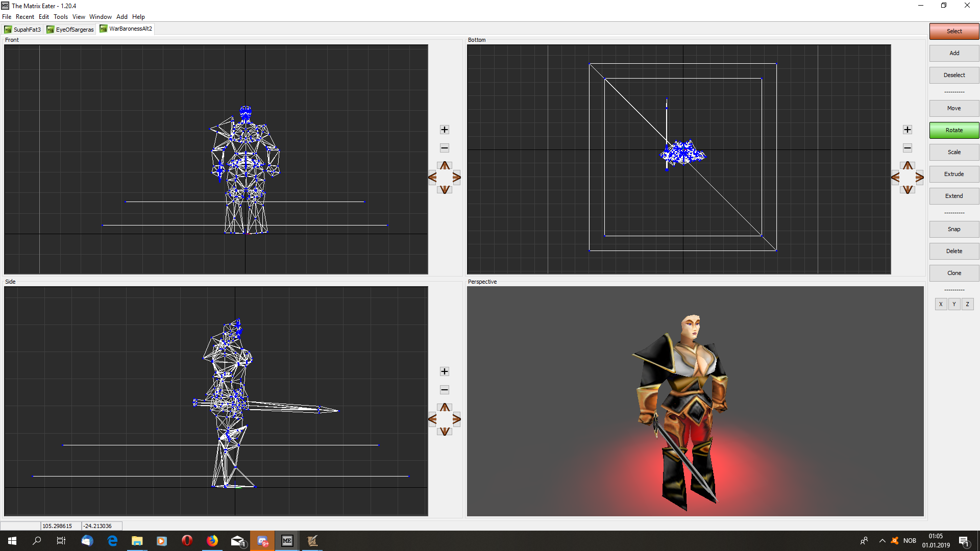Image resolution: width=980 pixels, height=551 pixels.
Task: Zoom out the Bottom viewport with minus icon
Action: (908, 148)
